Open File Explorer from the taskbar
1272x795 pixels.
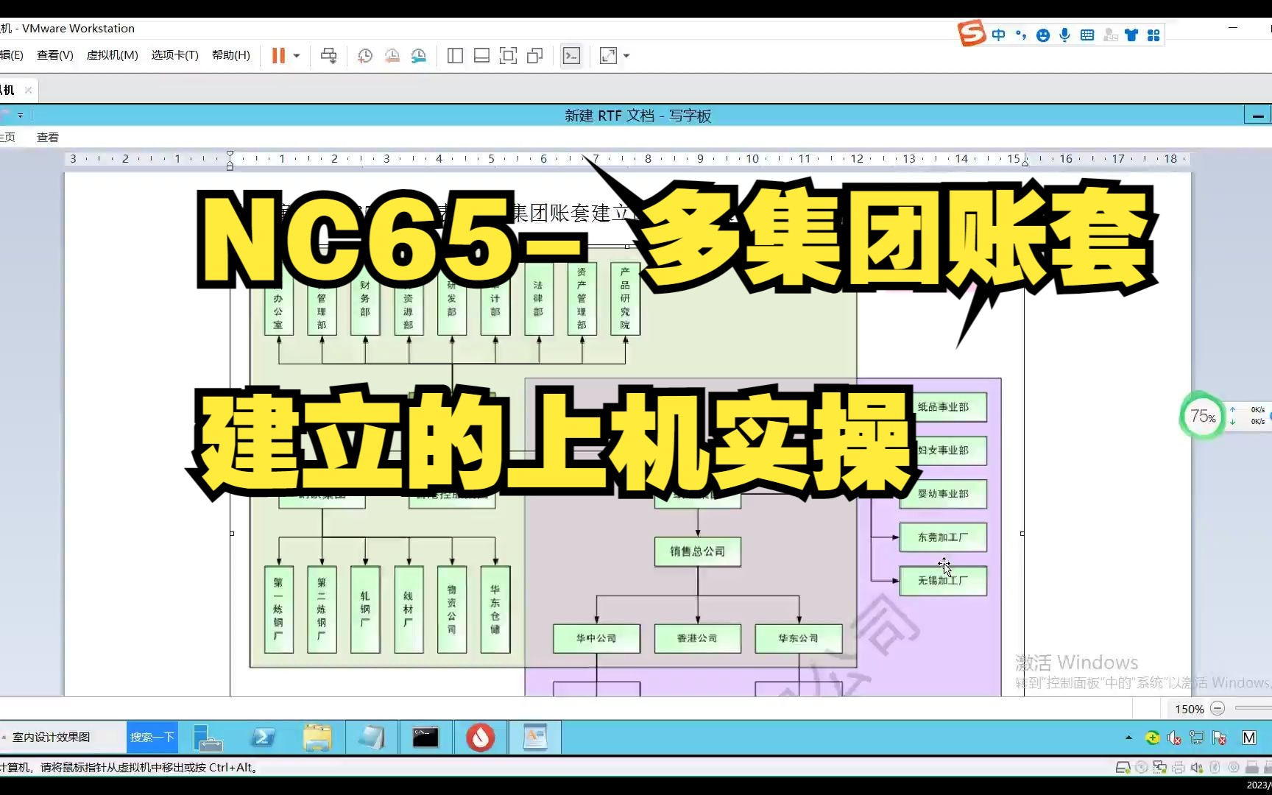(x=317, y=737)
